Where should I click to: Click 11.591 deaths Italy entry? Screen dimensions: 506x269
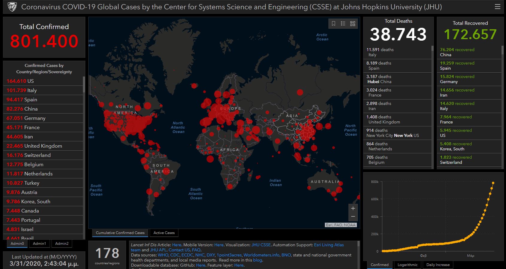397,52
